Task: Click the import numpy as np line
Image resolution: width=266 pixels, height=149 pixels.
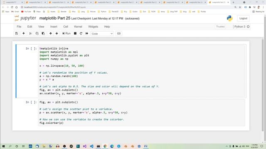Action: [x=54, y=59]
